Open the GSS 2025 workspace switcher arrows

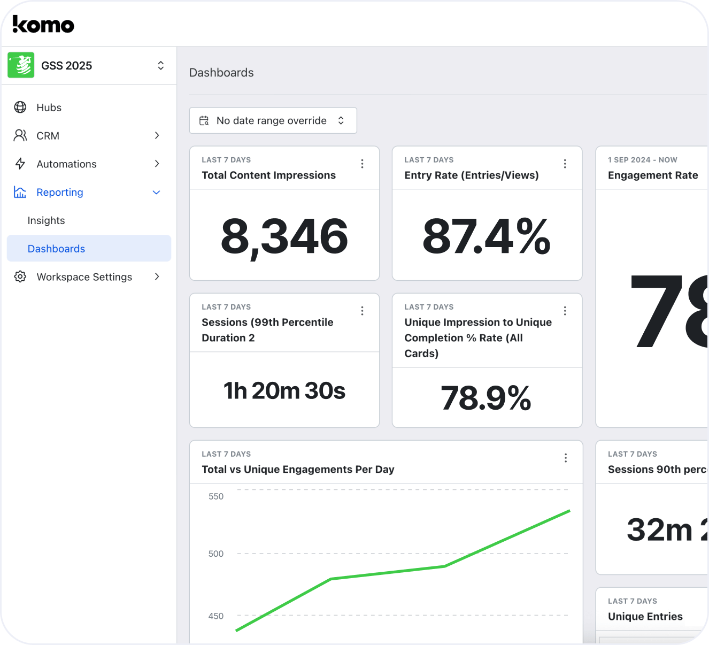(x=160, y=65)
